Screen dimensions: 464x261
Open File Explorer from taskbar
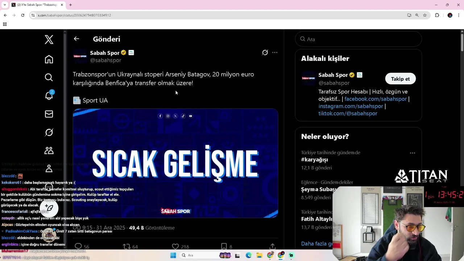(x=259, y=255)
